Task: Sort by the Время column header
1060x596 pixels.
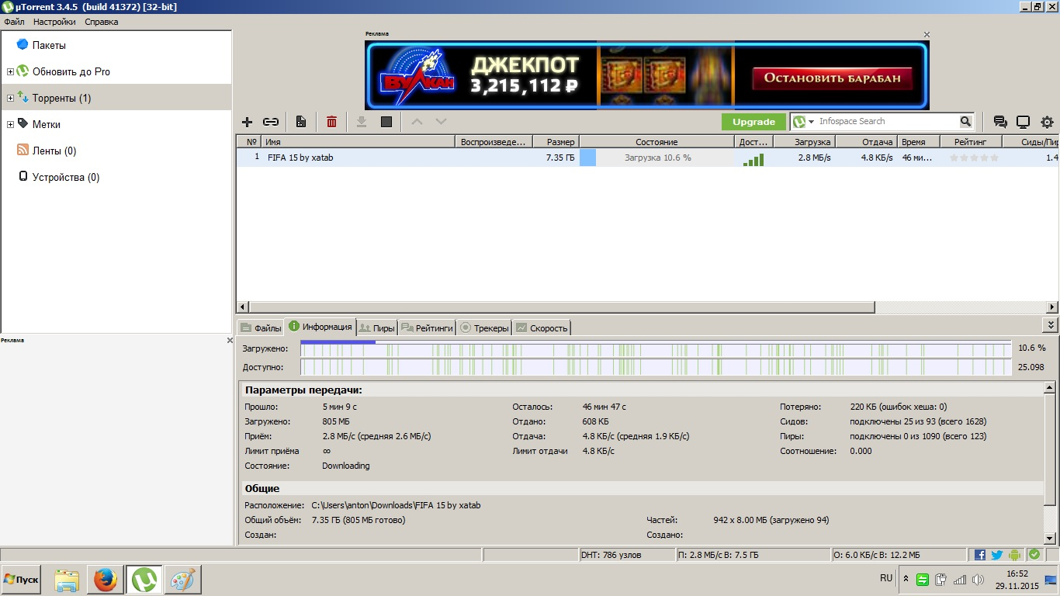Action: 918,142
